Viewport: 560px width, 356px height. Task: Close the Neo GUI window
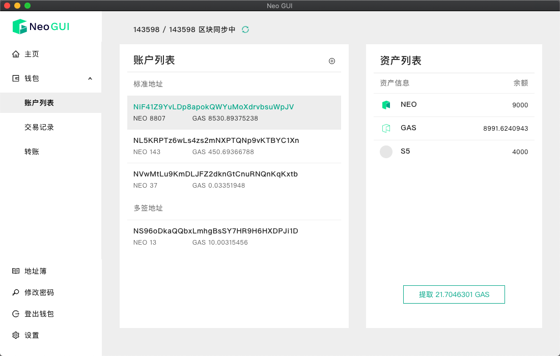pos(7,6)
